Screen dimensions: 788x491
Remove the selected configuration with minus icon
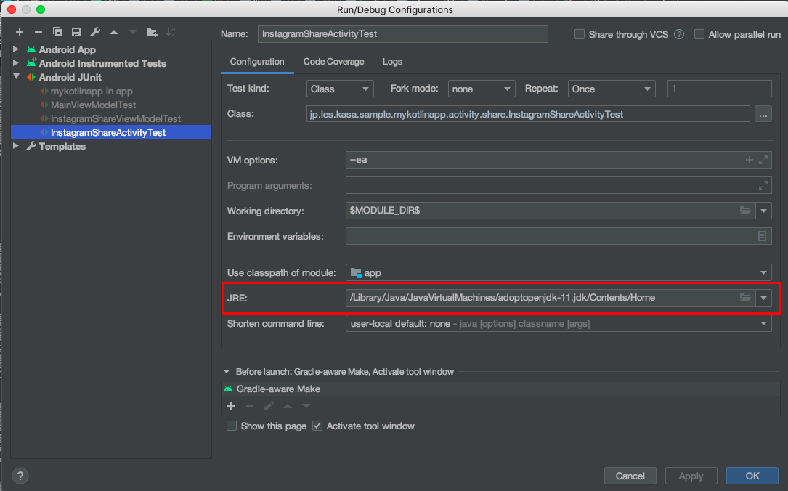(x=38, y=32)
